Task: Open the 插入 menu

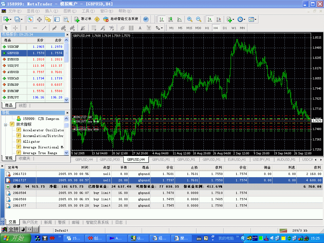Action: 51,11
